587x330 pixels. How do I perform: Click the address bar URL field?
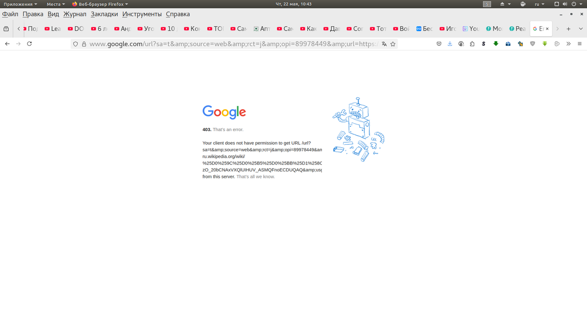(x=234, y=44)
